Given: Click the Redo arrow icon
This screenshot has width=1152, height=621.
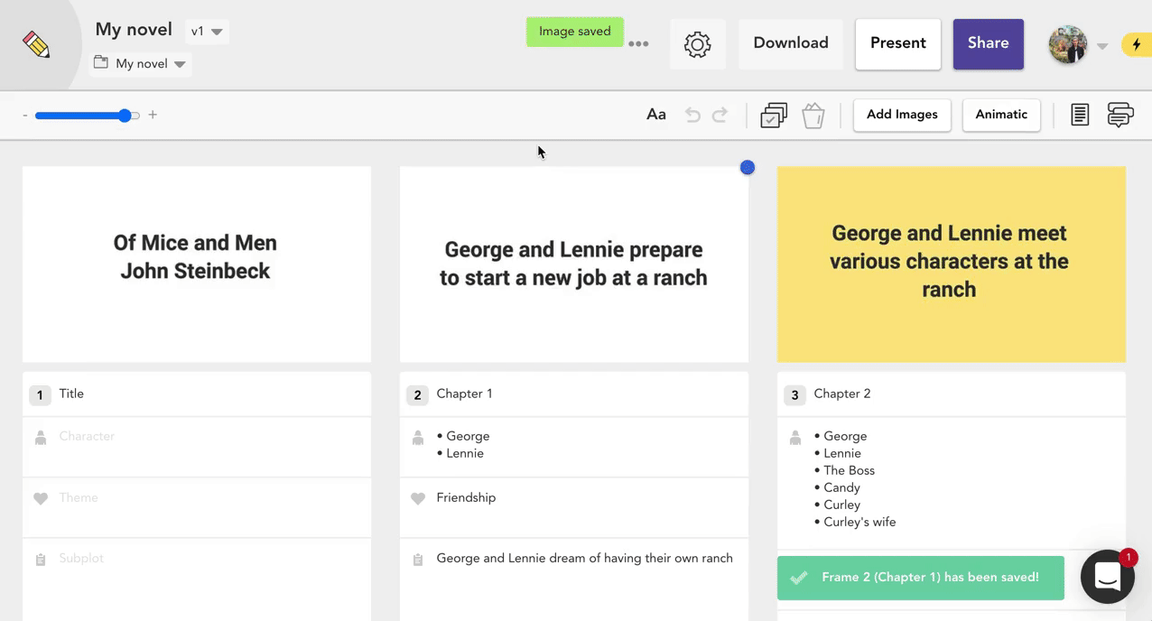Looking at the screenshot, I should 720,115.
